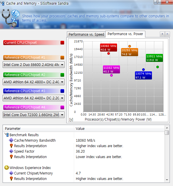The width and height of the screenshot is (173, 186).
Task: Select the Benchmark Results tree icon
Action: pyautogui.click(x=7, y=135)
